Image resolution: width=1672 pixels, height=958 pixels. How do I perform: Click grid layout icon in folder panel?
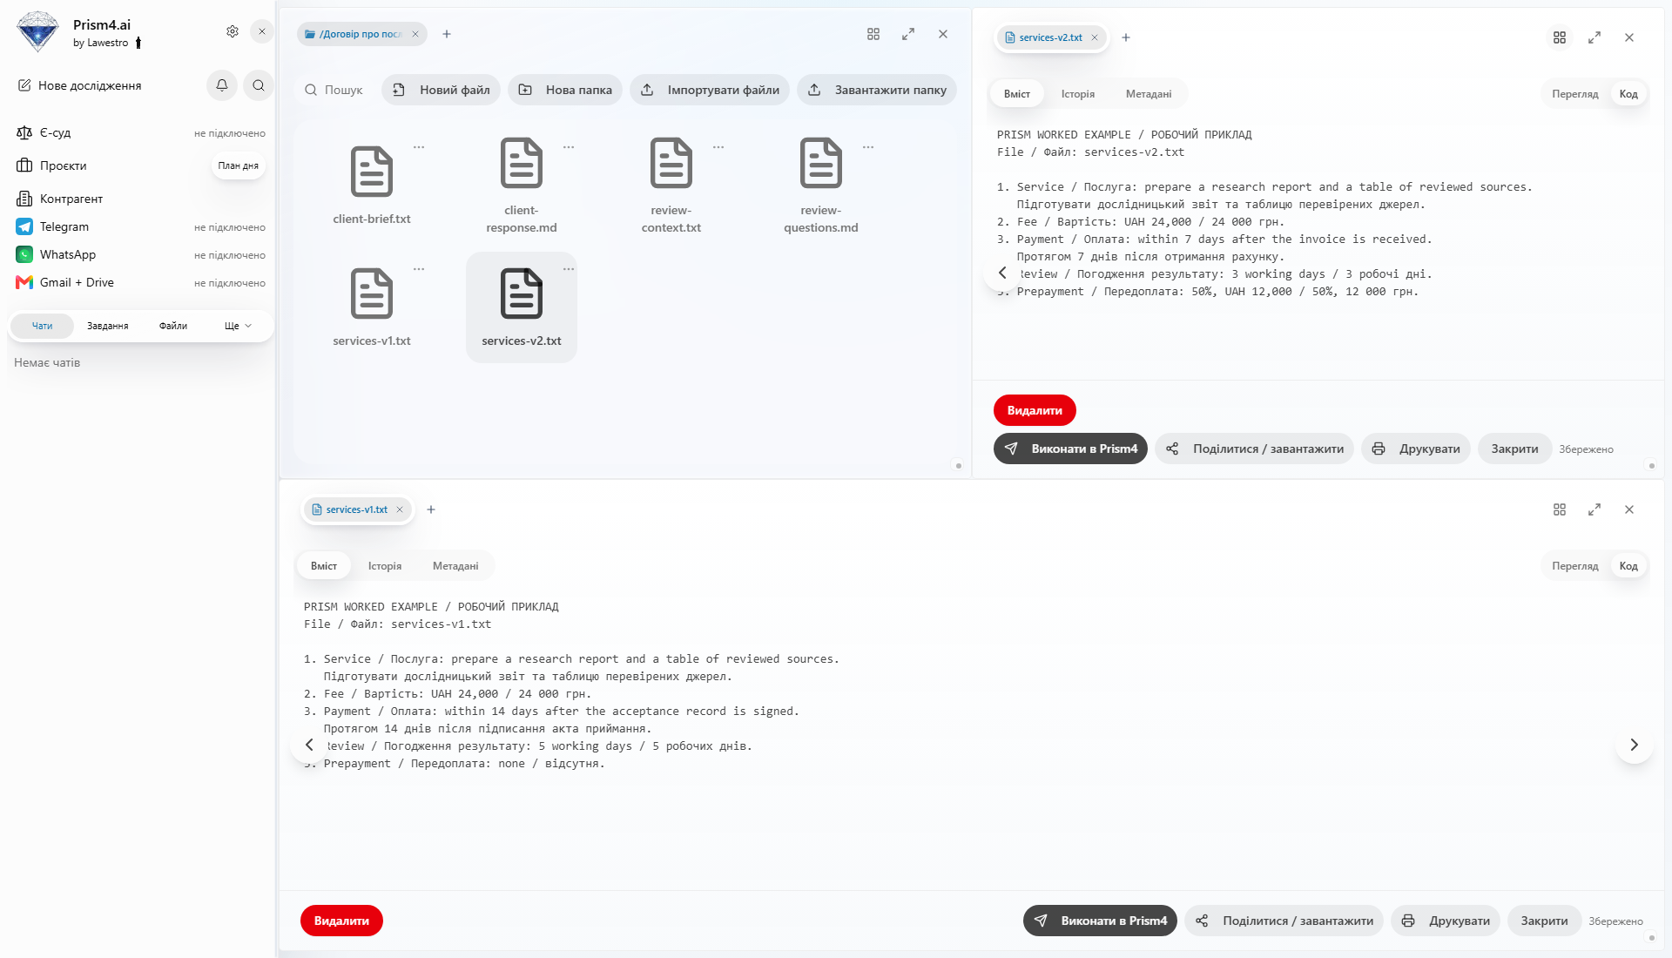click(x=873, y=34)
